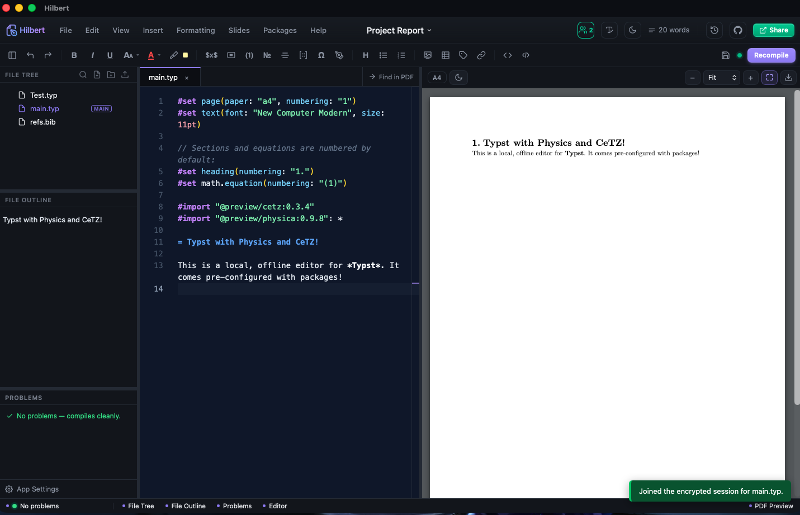Open the Edit menu
Image resolution: width=800 pixels, height=515 pixels.
pyautogui.click(x=92, y=30)
